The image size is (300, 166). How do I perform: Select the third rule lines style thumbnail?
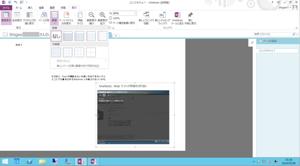[79, 36]
